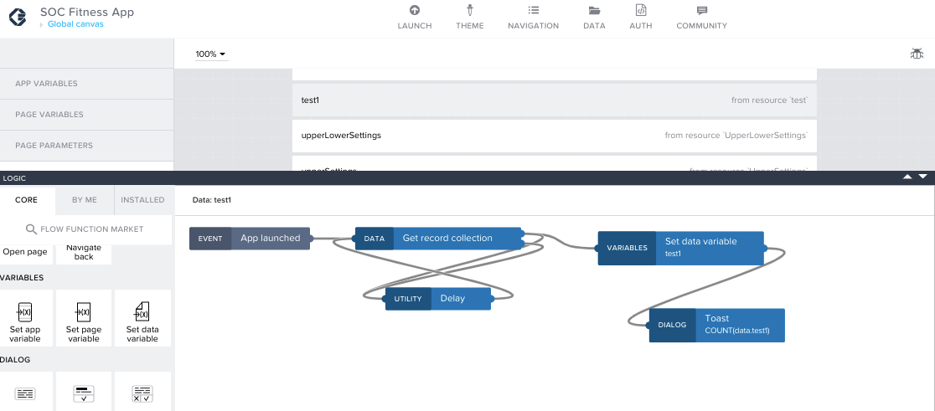Select the Delay utility node
The image size is (935, 411).
tap(438, 299)
